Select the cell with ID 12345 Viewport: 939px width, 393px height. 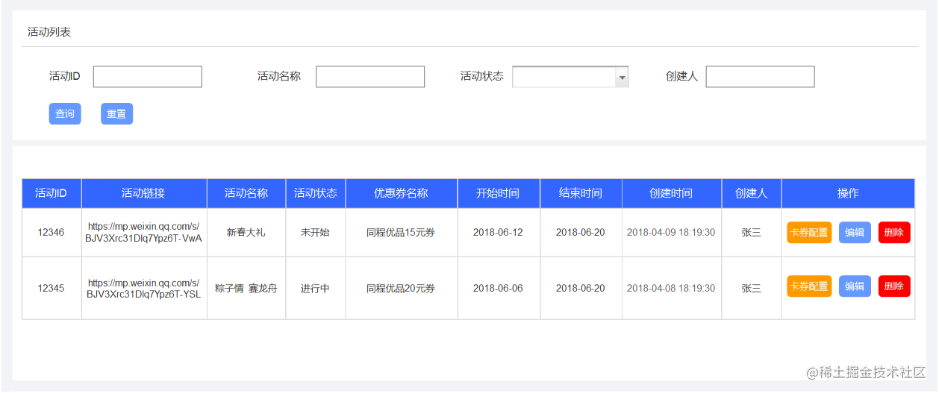[x=51, y=289]
